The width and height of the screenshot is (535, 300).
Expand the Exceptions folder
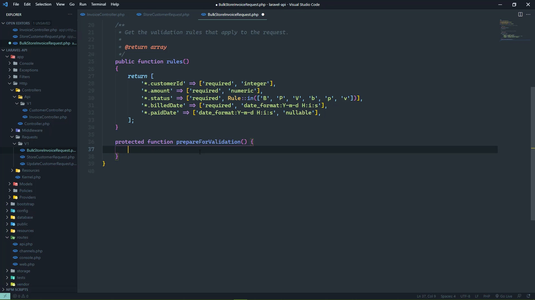[x=9, y=70]
